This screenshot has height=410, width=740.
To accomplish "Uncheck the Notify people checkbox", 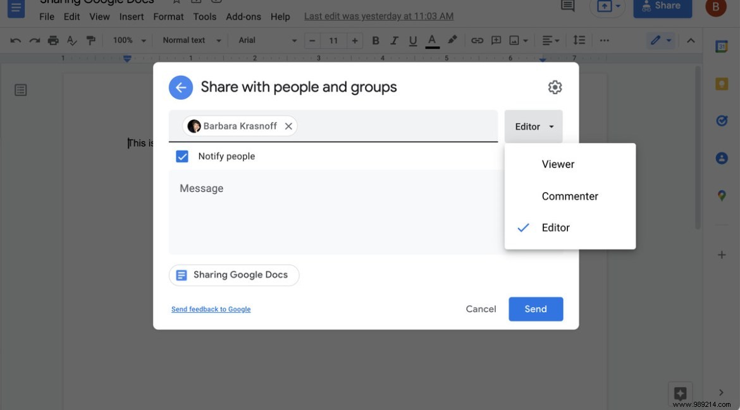I will point(182,156).
